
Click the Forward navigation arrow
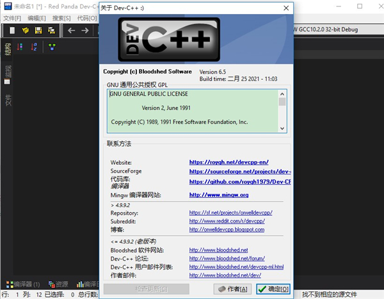click(x=85, y=30)
